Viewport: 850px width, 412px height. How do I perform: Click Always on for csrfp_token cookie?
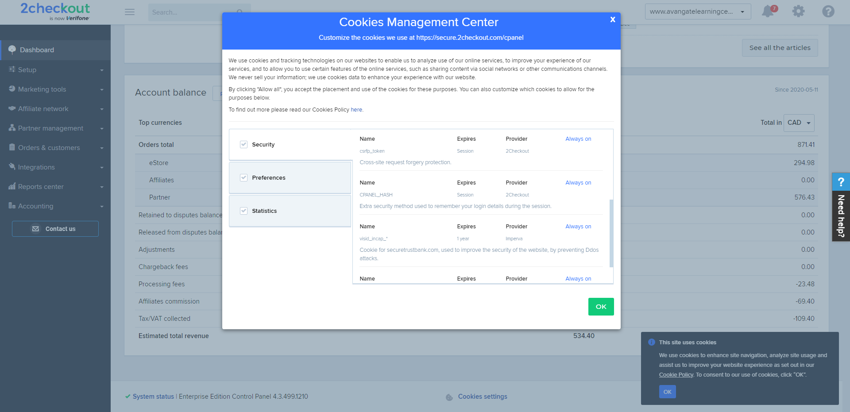click(x=578, y=139)
